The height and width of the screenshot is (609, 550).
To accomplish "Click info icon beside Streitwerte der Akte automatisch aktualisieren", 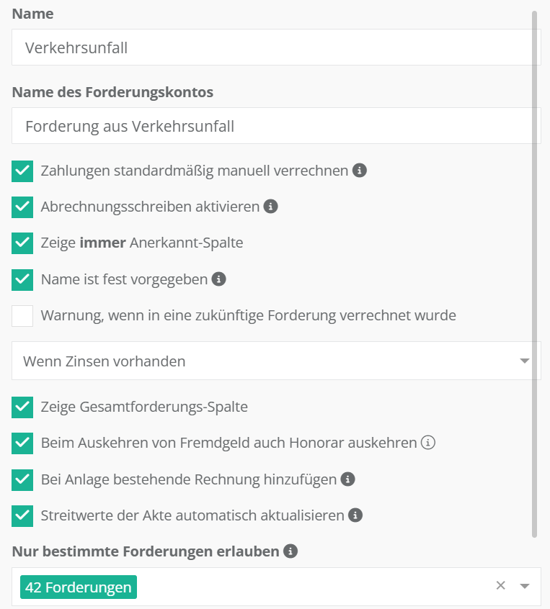I will point(355,515).
